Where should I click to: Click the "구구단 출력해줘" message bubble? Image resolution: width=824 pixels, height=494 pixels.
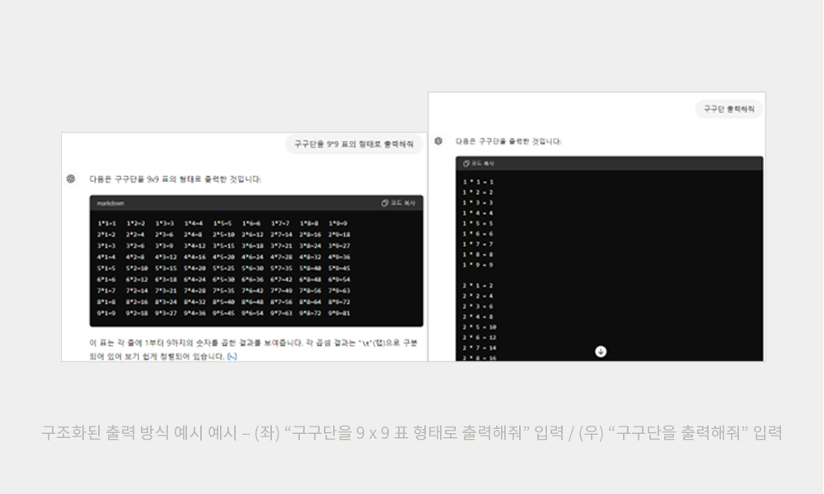[728, 109]
